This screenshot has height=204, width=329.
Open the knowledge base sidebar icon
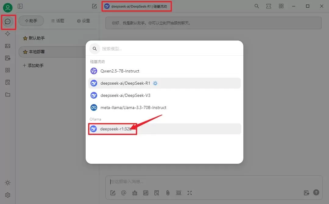coord(8,83)
